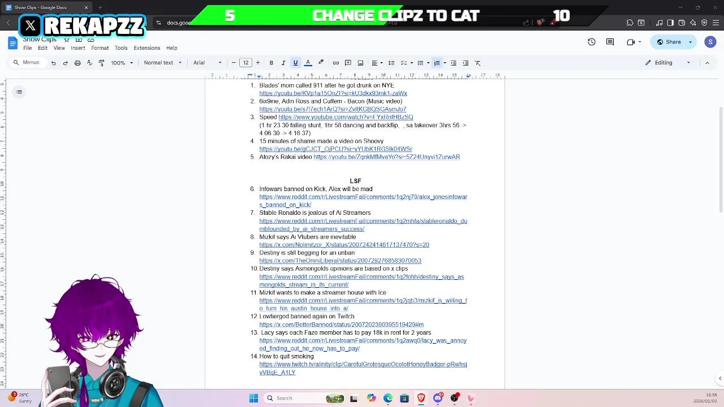Open the text alignment dropdown
Viewport: 724px width, 407px height.
376,63
